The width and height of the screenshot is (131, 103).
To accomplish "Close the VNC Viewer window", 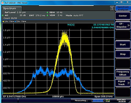I will (x=127, y=2).
